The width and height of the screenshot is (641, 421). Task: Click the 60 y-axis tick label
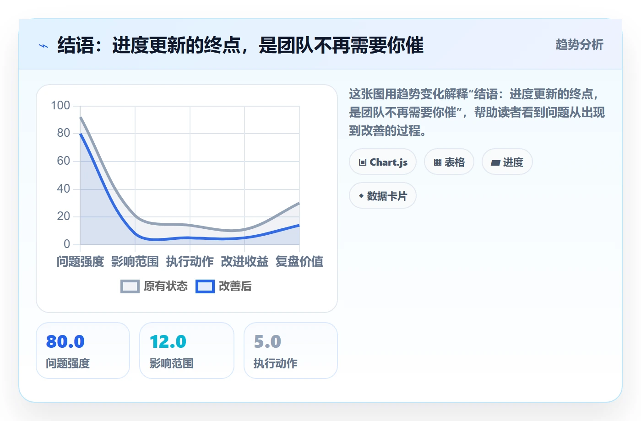click(x=64, y=161)
